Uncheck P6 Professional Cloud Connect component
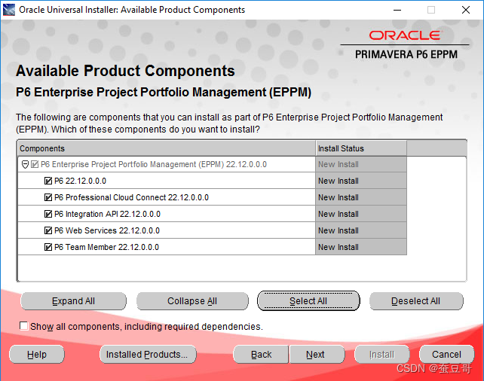 pyautogui.click(x=48, y=197)
